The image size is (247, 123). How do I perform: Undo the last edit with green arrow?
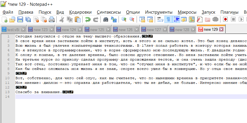pos(88,19)
